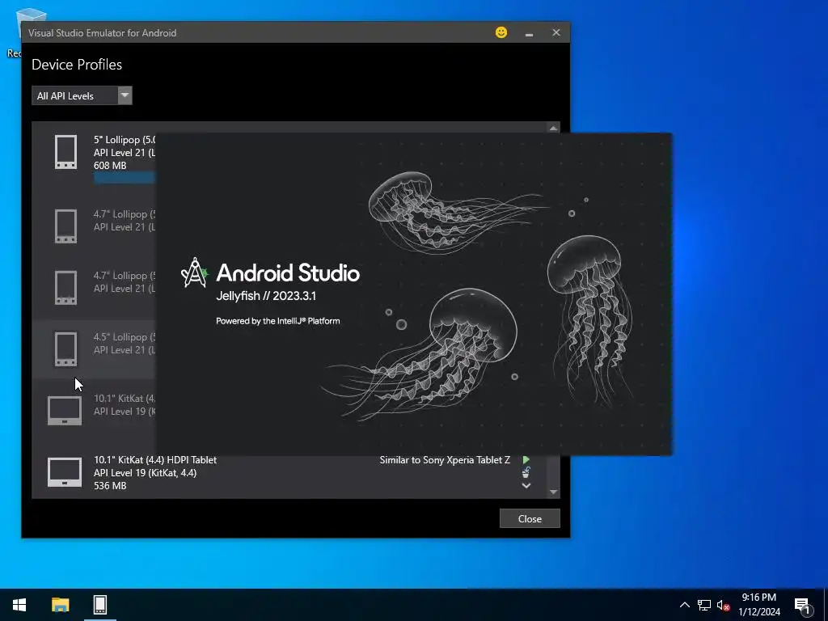
Task: Click the uninstall icon for the KitKat HDPI Tablet profile
Action: click(x=526, y=472)
